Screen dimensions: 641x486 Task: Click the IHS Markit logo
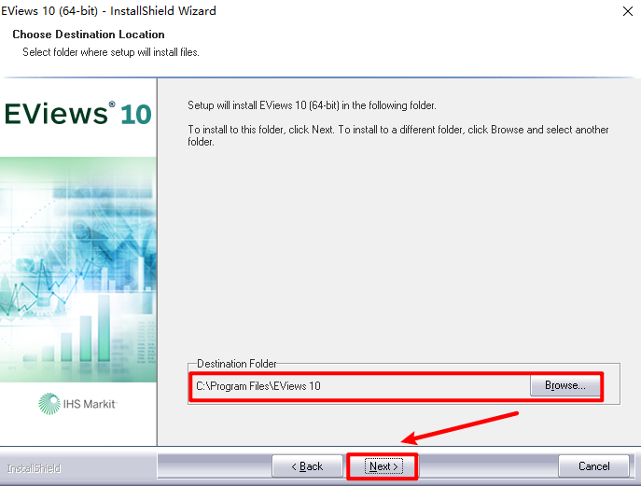coord(77,404)
